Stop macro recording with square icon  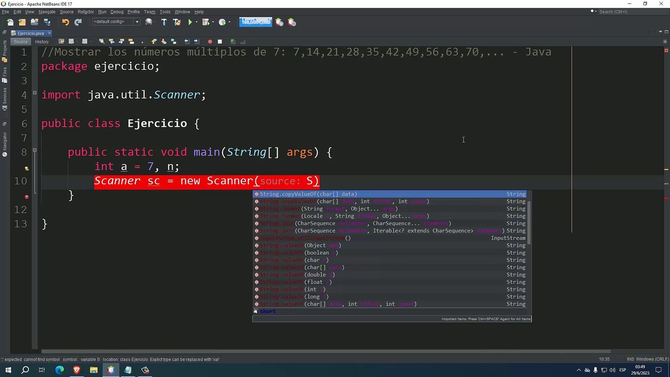pos(220,41)
